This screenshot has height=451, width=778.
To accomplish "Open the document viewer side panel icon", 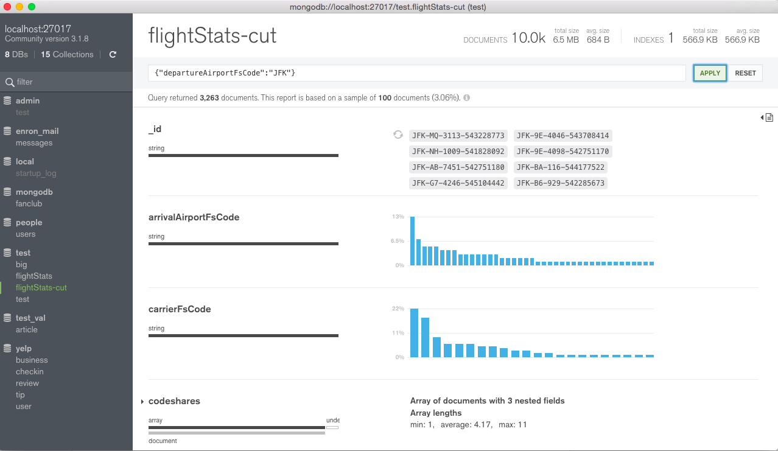I will point(767,117).
